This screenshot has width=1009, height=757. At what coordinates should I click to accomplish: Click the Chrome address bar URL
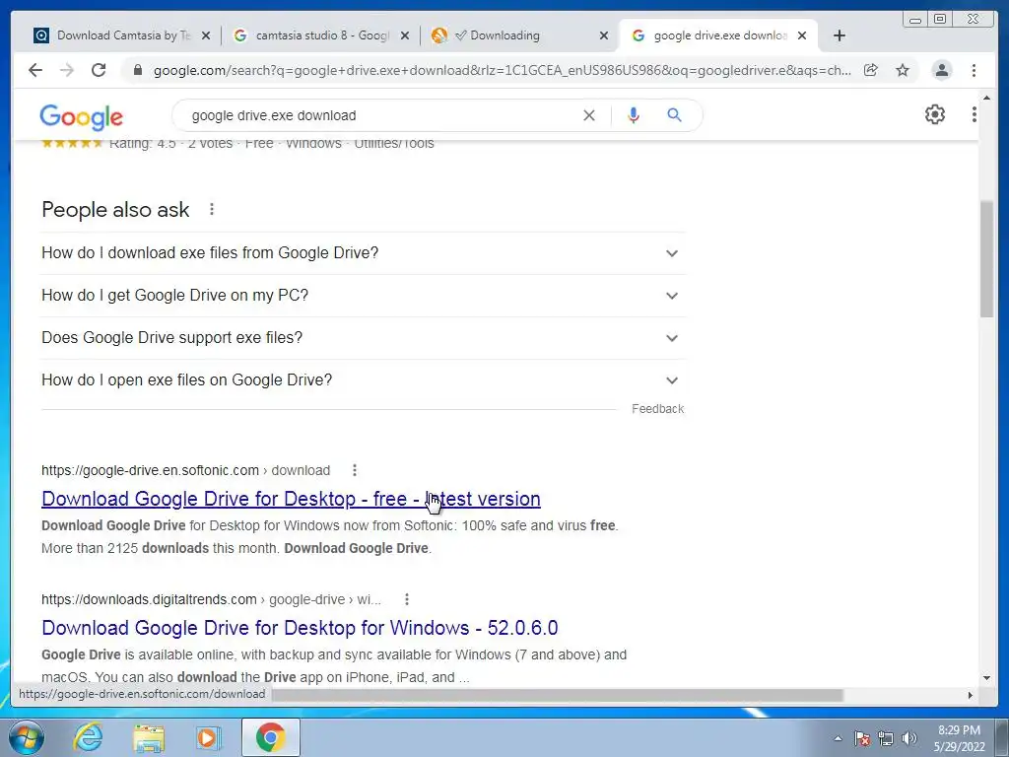[502, 70]
